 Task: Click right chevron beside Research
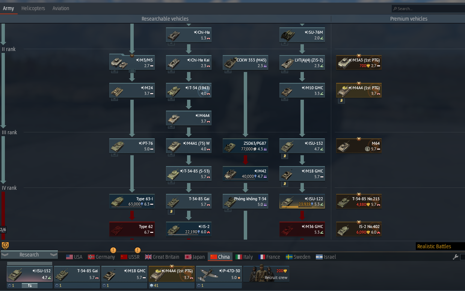coord(53,255)
